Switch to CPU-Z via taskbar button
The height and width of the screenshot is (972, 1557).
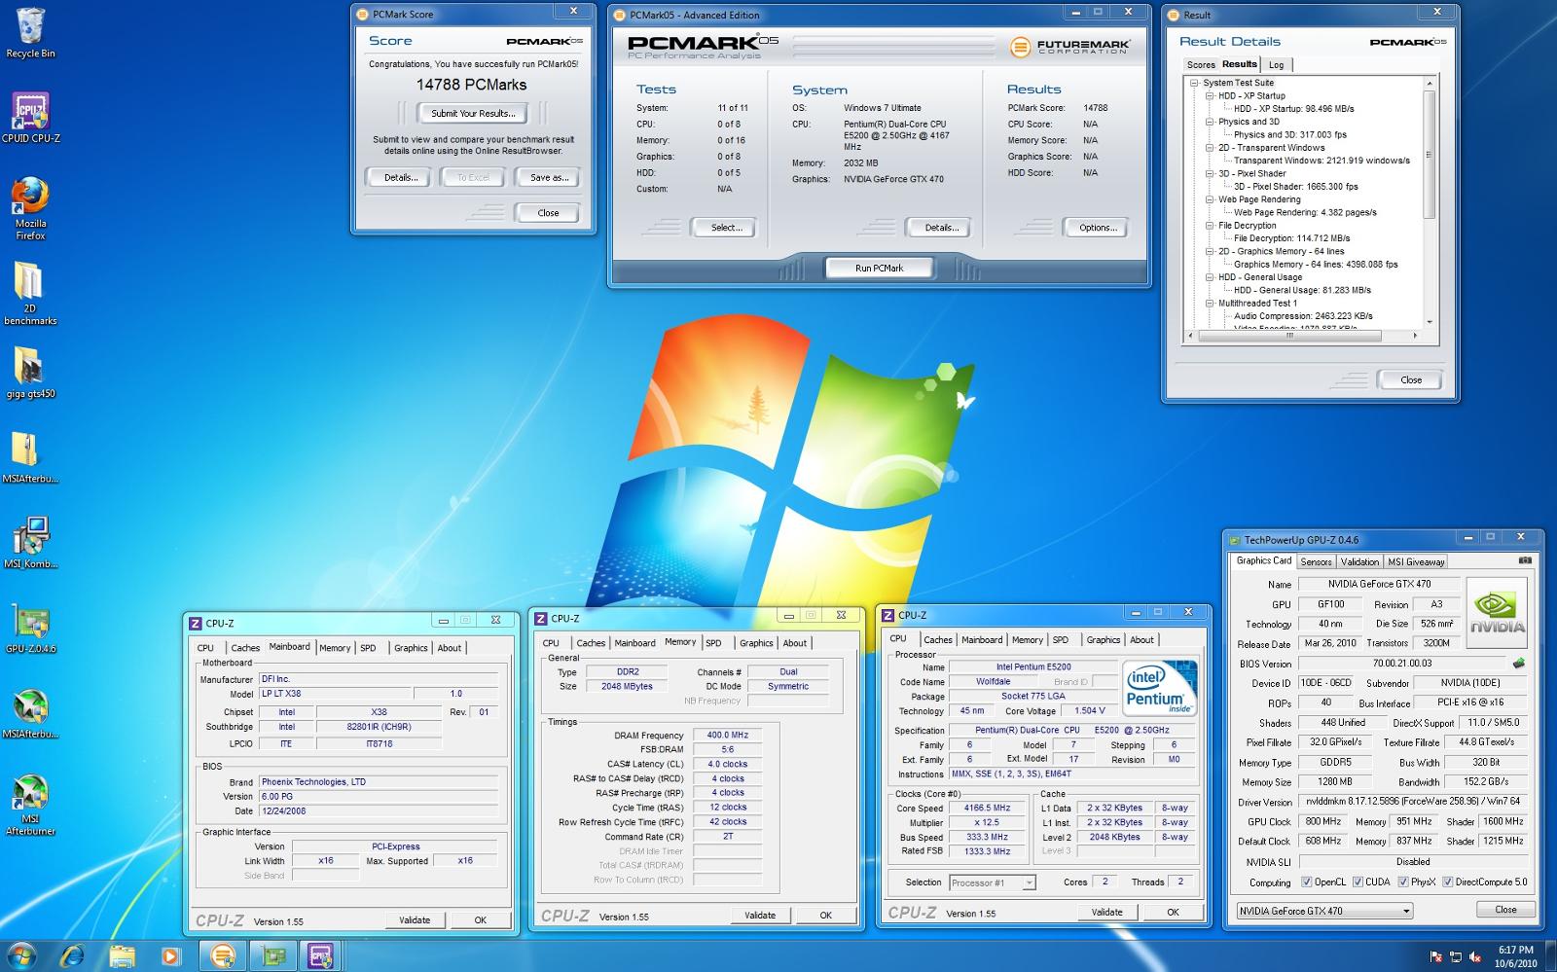point(321,955)
